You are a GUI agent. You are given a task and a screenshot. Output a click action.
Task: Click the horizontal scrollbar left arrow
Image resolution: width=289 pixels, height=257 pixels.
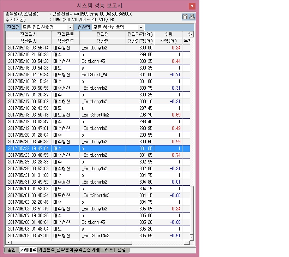point(8,243)
